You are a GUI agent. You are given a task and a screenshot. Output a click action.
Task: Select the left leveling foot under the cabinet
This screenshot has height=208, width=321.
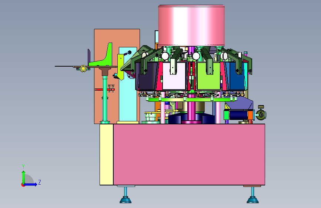coord(126,195)
